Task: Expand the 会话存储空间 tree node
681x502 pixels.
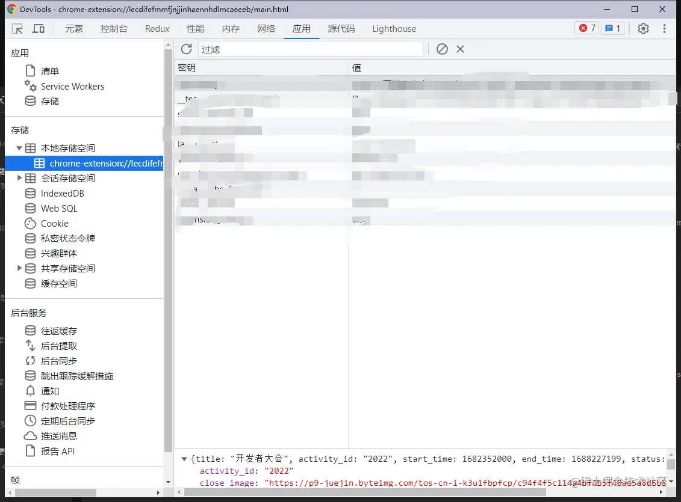Action: tap(19, 178)
